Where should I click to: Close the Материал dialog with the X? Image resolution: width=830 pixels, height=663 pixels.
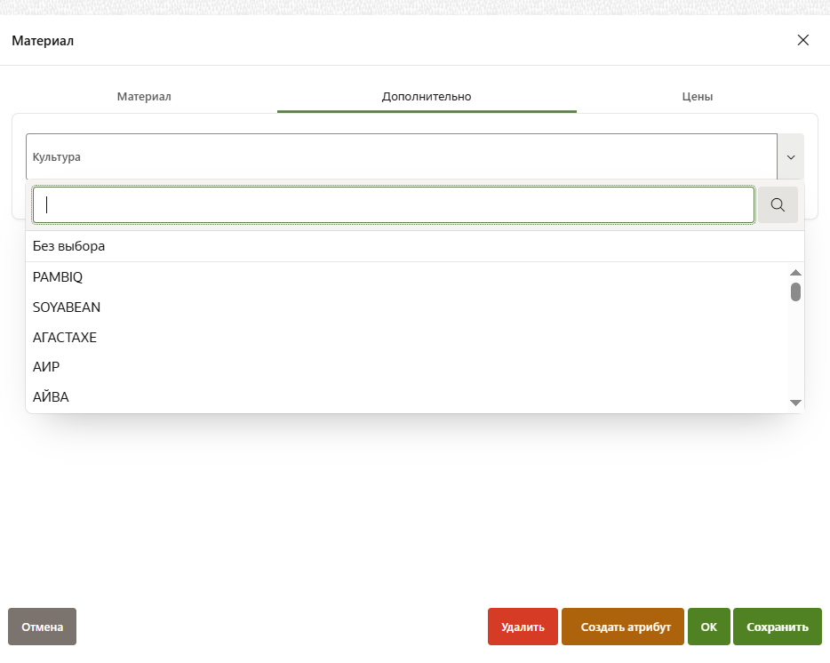click(x=803, y=40)
